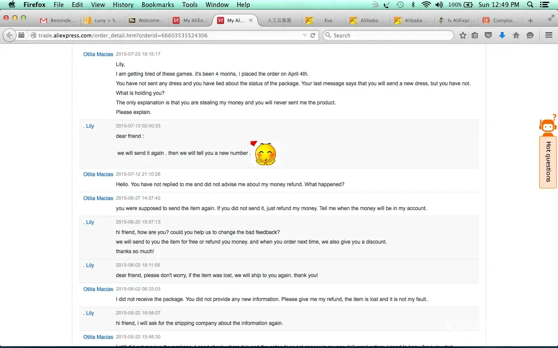The width and height of the screenshot is (558, 348).
Task: Open the bookmarks list icon
Action: [x=475, y=35]
